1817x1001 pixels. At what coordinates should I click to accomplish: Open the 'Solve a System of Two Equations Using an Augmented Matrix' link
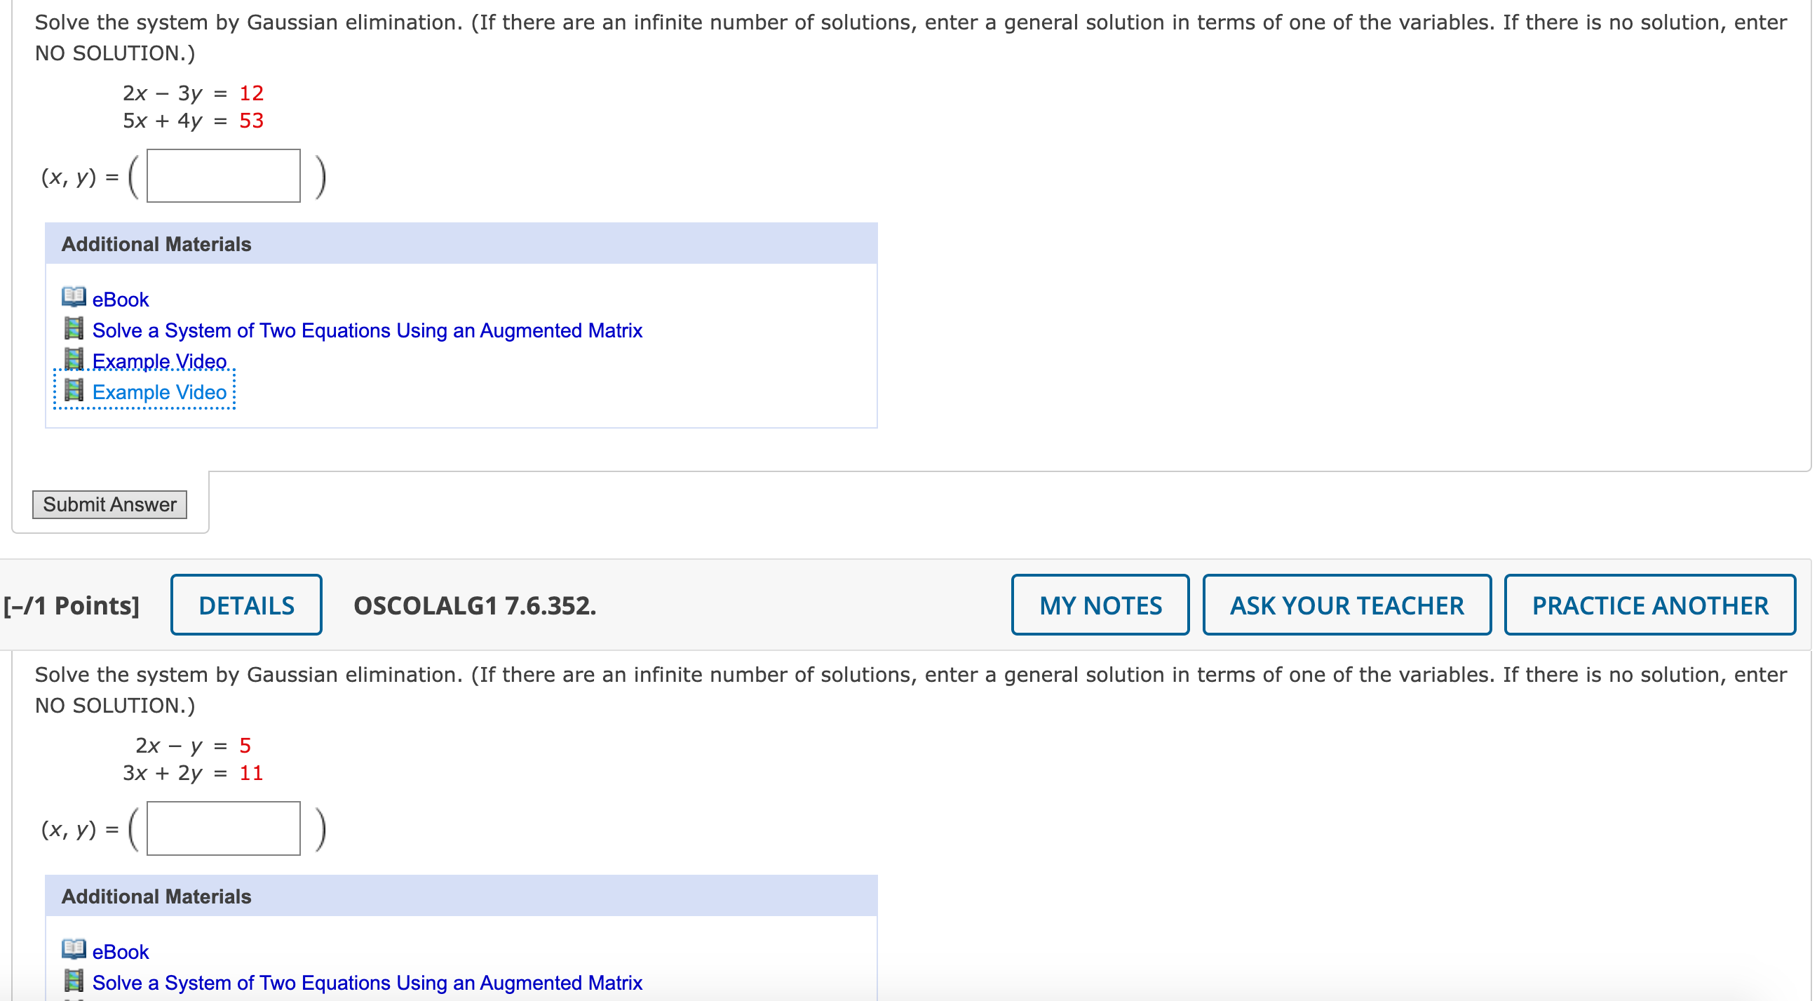[x=367, y=330]
